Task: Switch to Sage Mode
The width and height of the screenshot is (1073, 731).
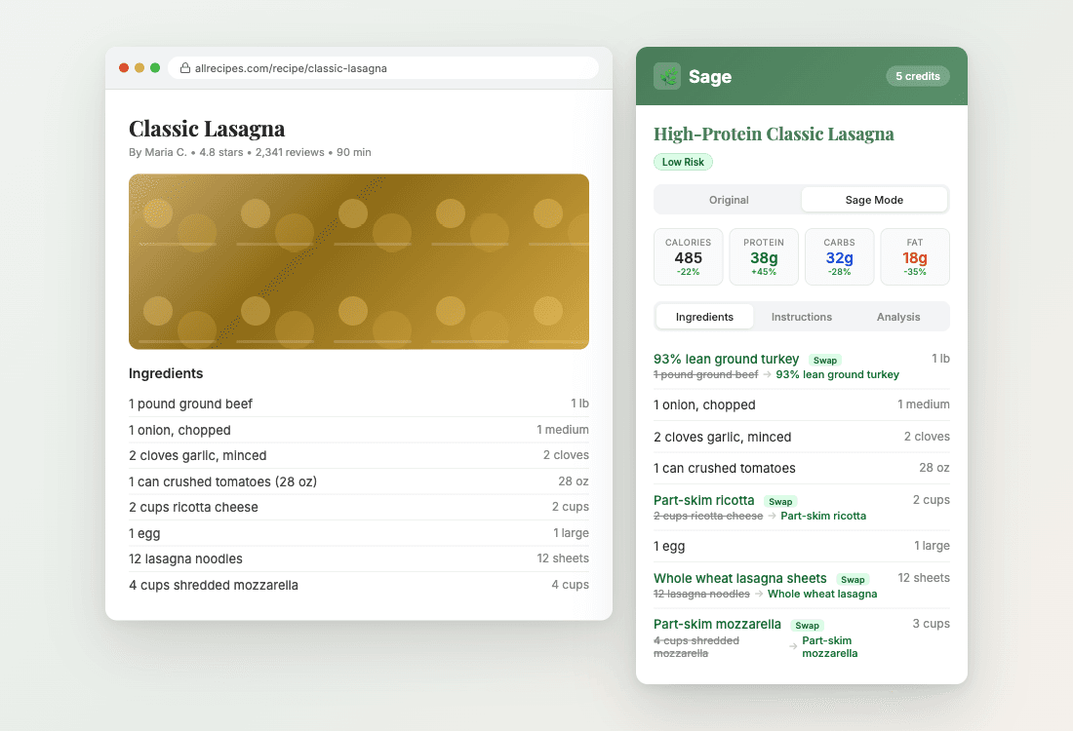Action: [874, 199]
